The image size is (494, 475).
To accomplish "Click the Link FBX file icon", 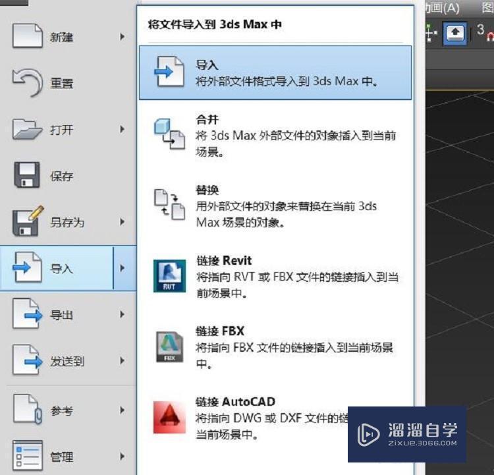I will point(169,347).
